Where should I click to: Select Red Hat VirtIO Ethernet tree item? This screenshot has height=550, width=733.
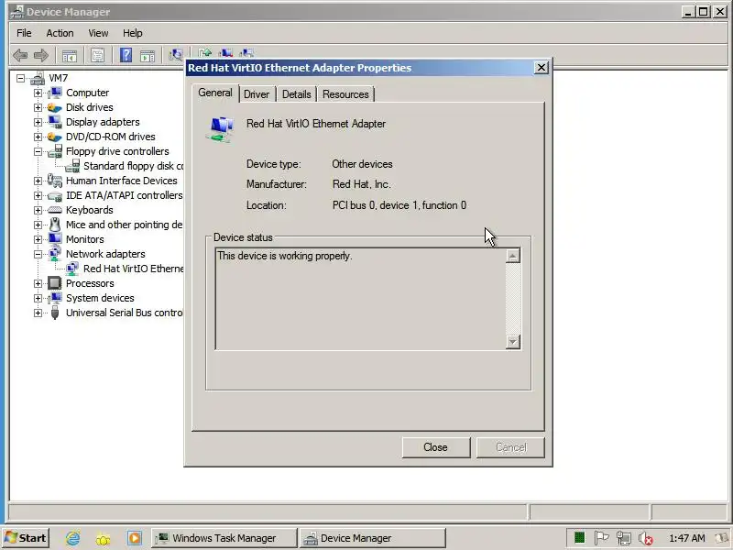(x=133, y=269)
